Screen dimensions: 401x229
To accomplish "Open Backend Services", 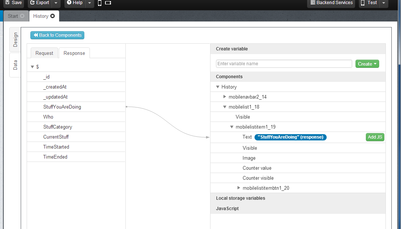I will pyautogui.click(x=331, y=3).
